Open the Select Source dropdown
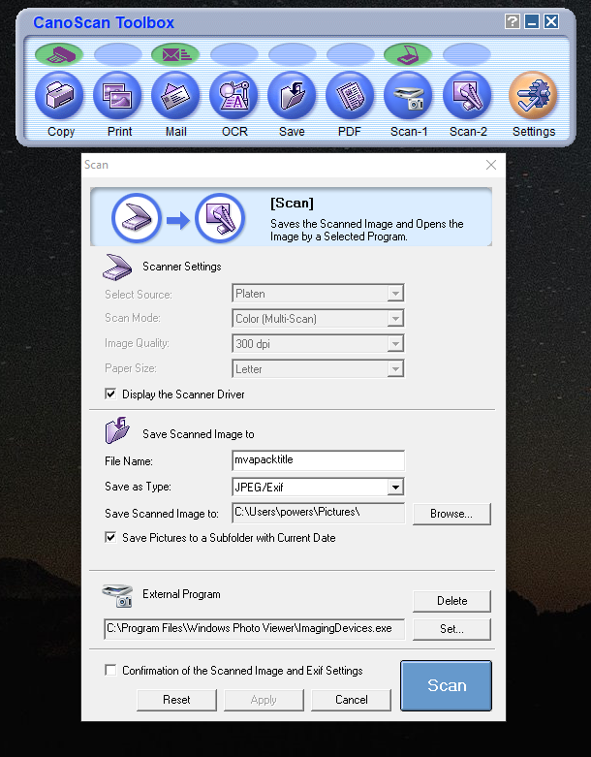 pos(394,294)
